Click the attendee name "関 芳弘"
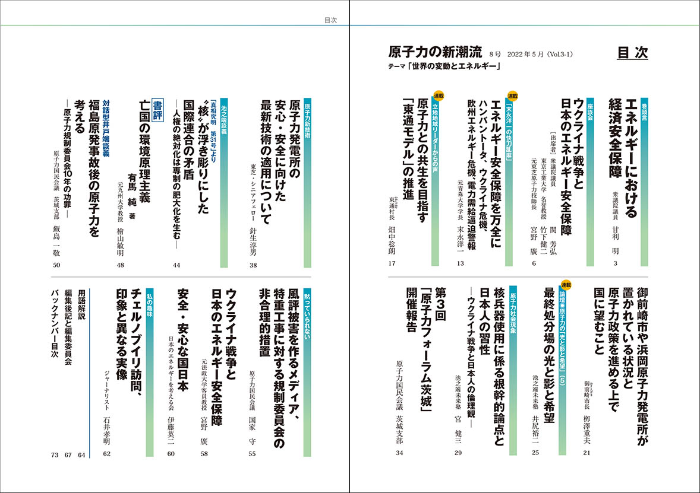The image size is (700, 493). [x=553, y=241]
